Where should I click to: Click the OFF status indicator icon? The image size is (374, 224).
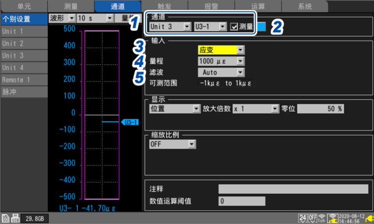[312, 218]
